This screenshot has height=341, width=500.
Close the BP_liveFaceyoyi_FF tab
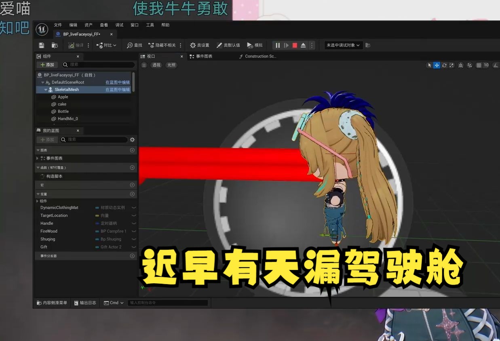[112, 34]
